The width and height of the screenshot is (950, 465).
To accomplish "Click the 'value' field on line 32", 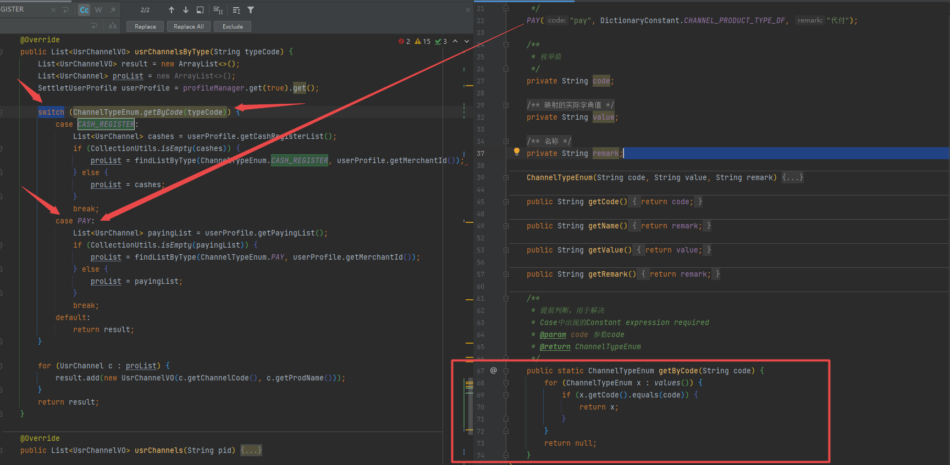I will [x=604, y=117].
